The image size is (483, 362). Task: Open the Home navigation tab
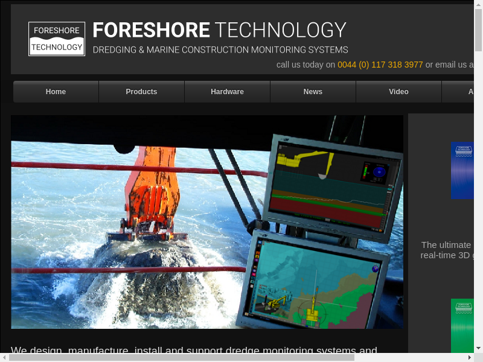[x=56, y=92]
